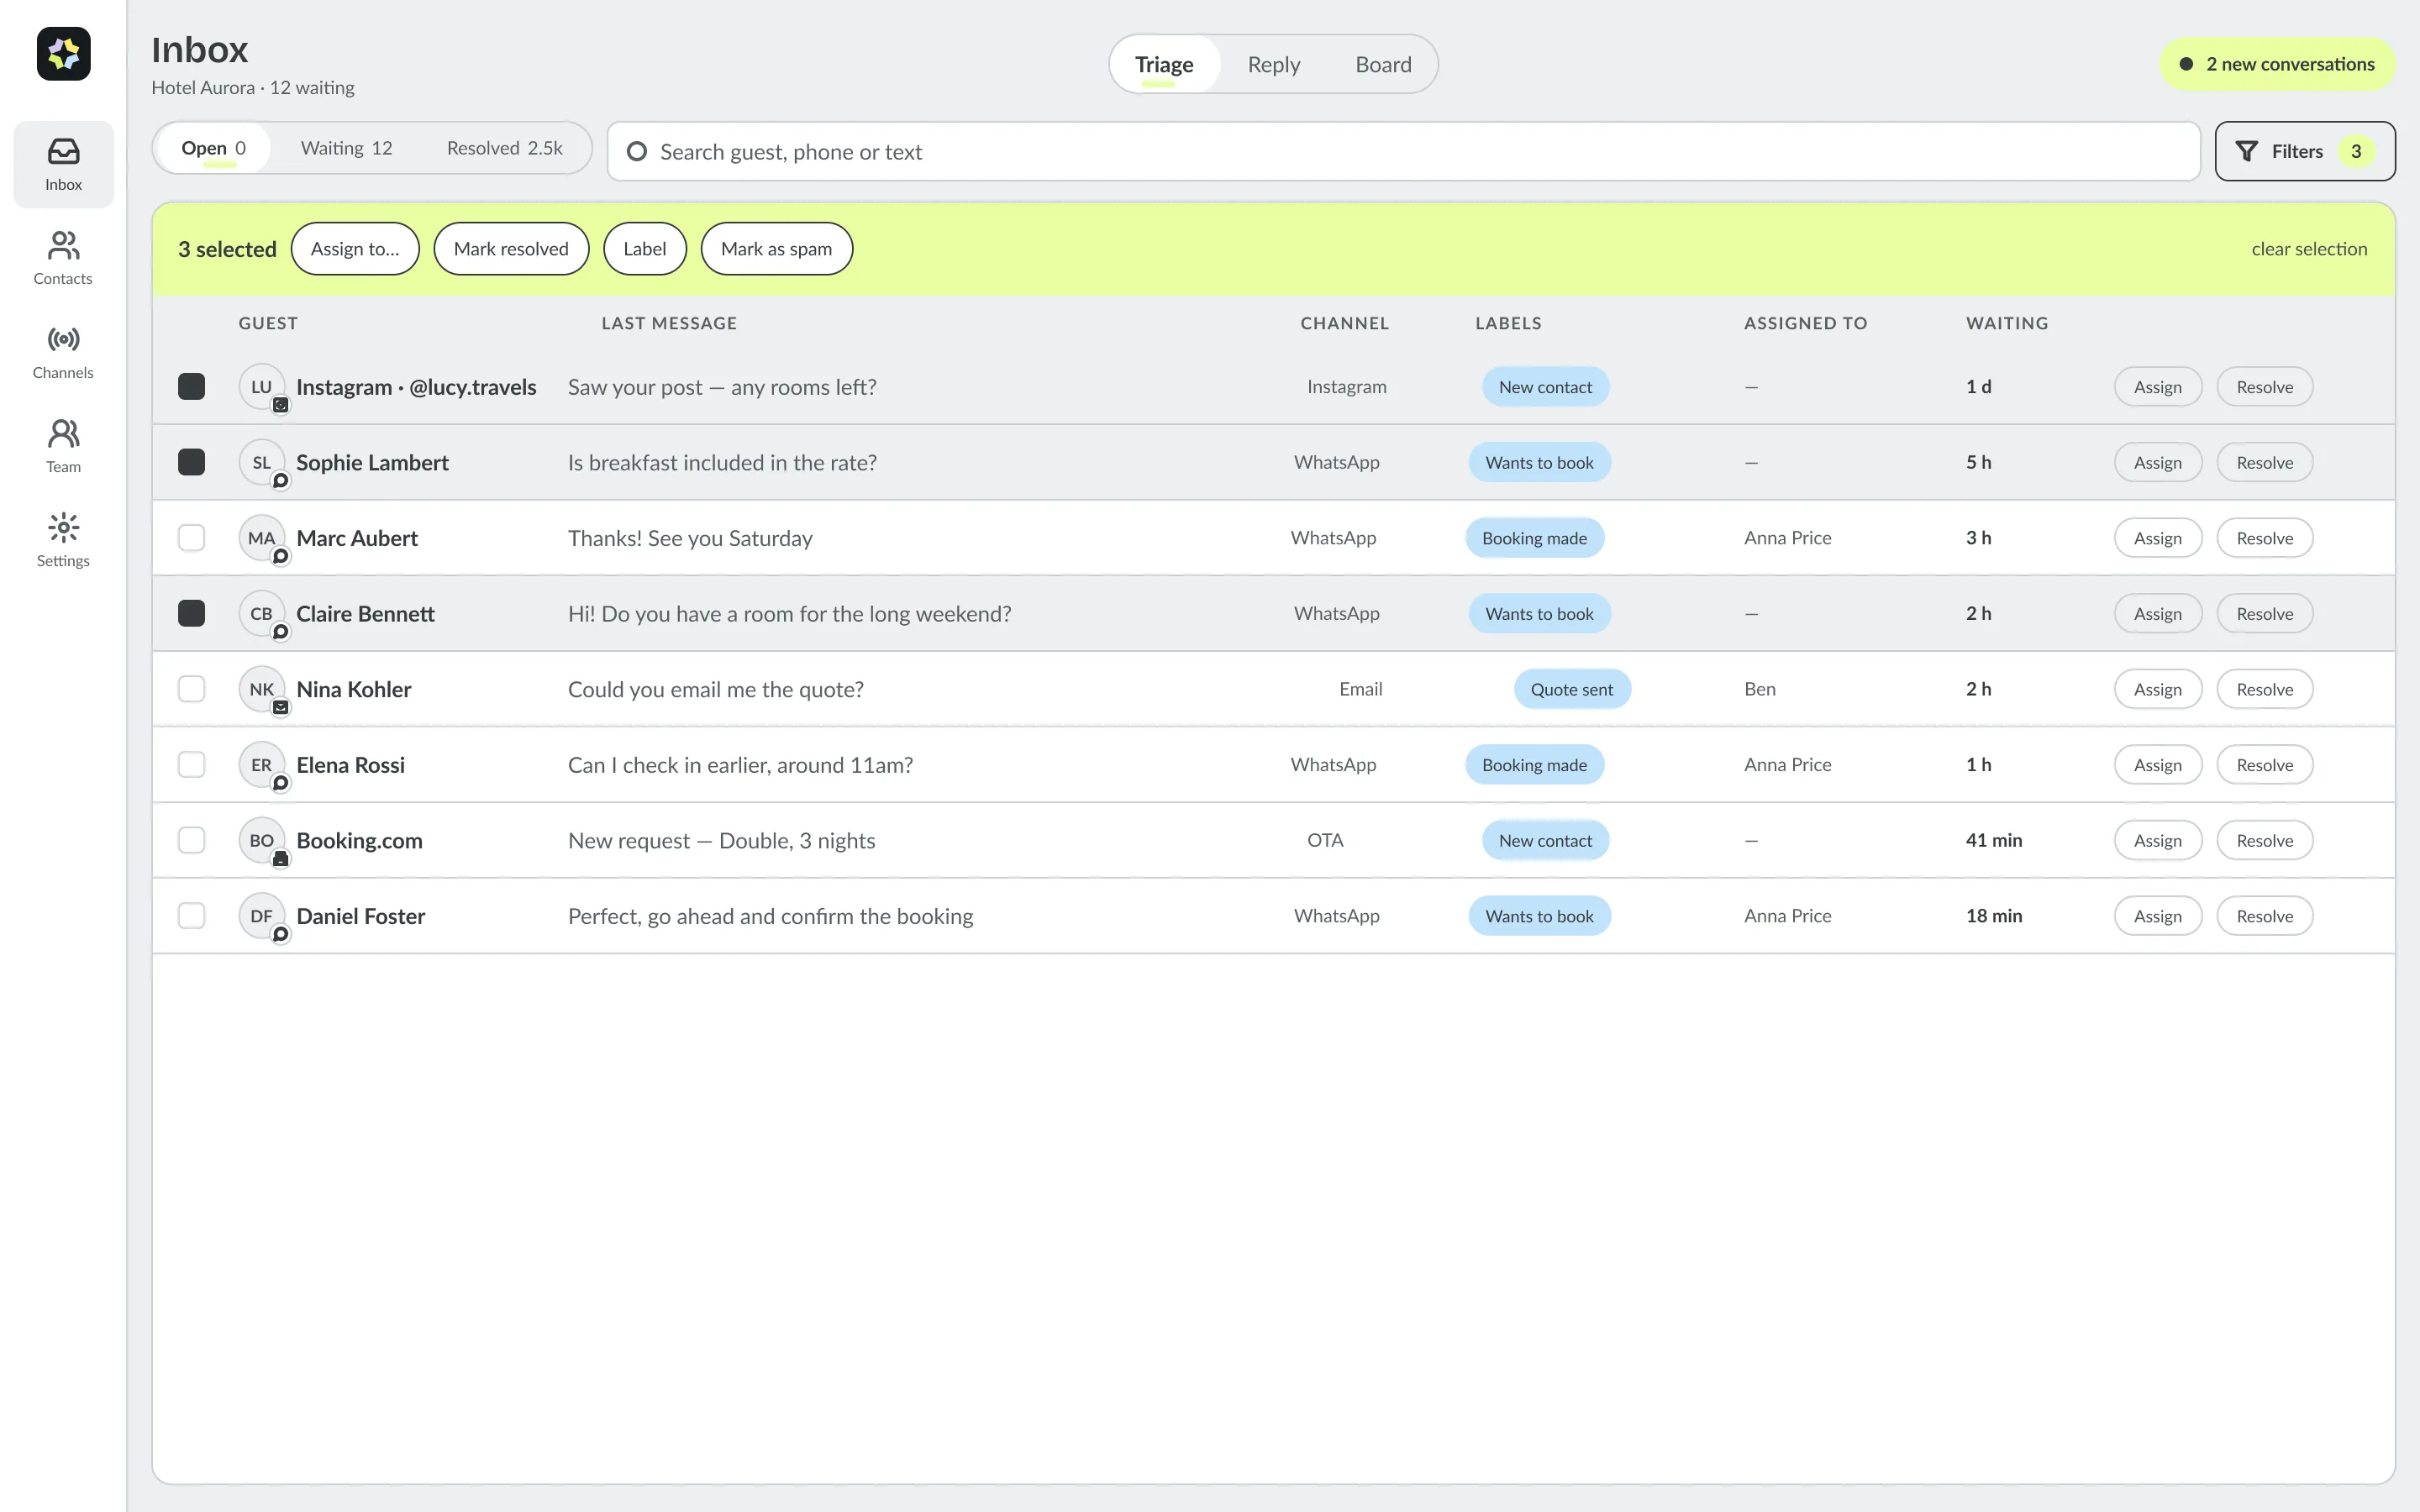Check Nina Kohler's row checkbox
Image resolution: width=2420 pixels, height=1512 pixels.
point(191,689)
